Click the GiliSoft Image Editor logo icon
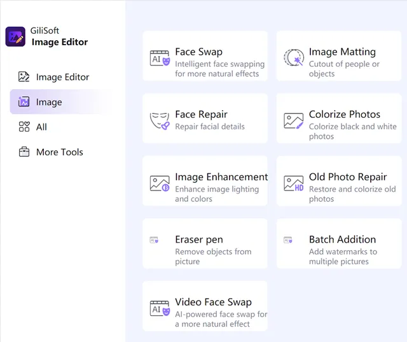Image resolution: width=407 pixels, height=342 pixels. (15, 37)
